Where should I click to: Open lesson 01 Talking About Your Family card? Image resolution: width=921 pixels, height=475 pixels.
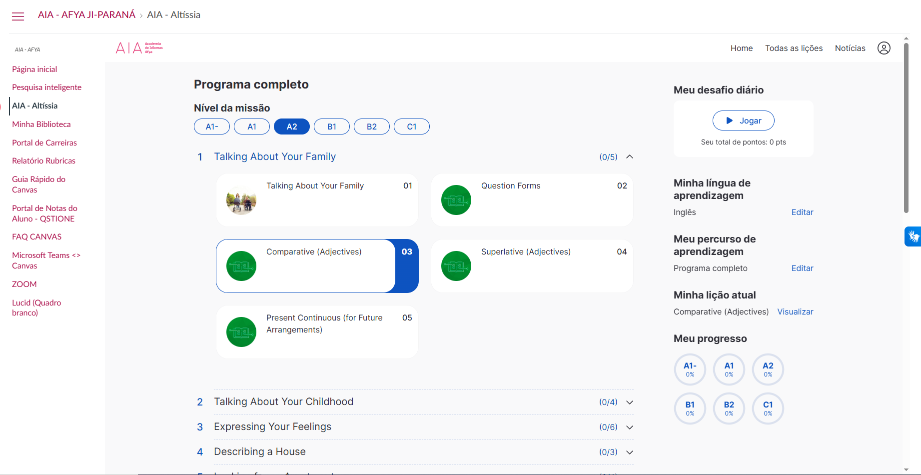(317, 200)
